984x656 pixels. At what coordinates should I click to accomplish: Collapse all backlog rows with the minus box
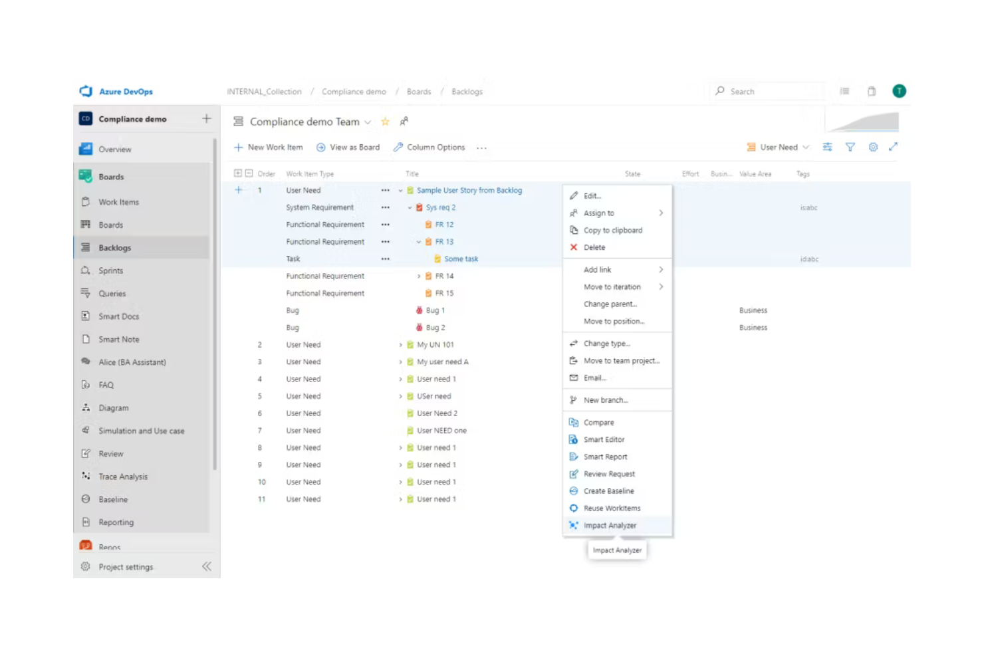(247, 172)
